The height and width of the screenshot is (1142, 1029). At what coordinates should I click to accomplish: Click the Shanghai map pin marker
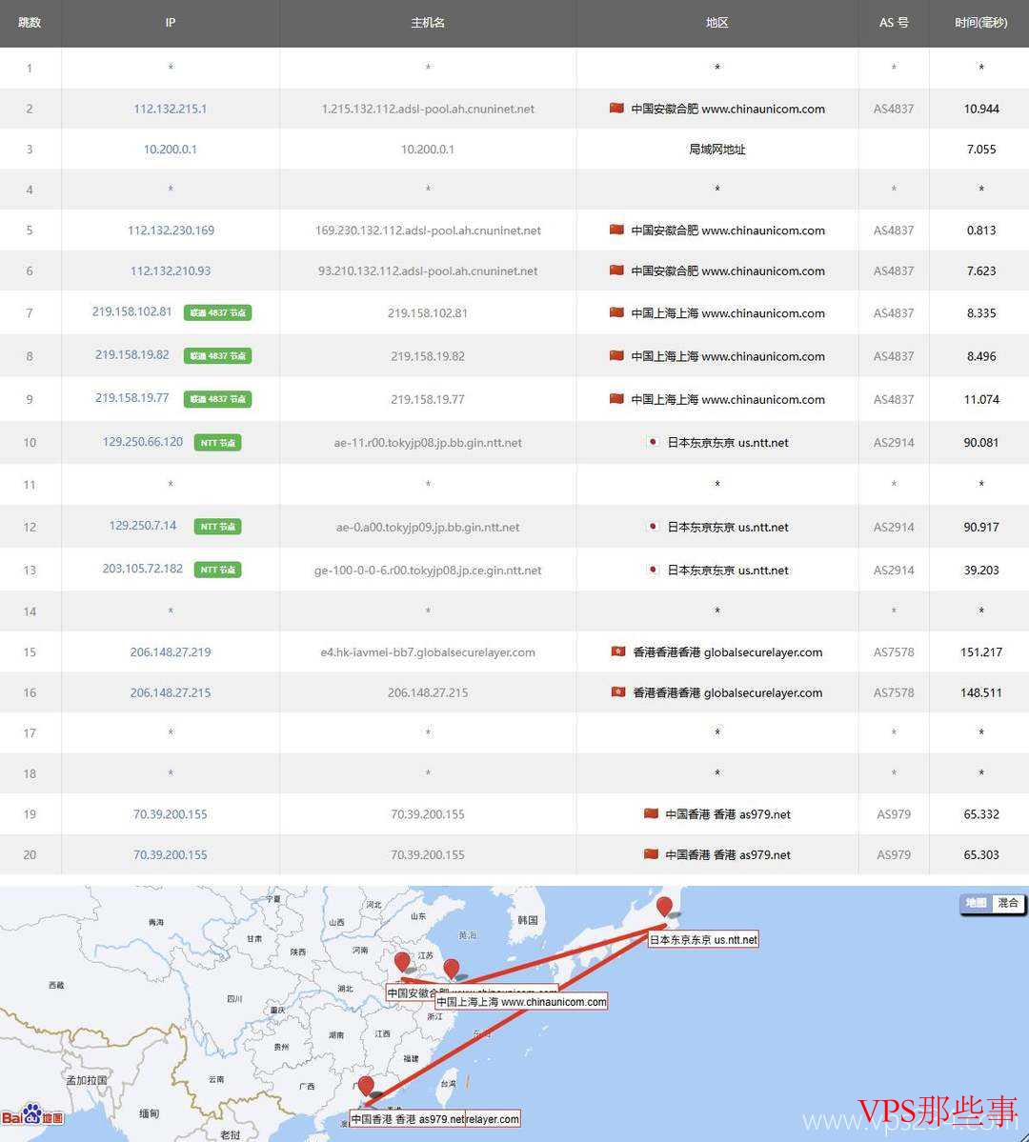click(451, 969)
